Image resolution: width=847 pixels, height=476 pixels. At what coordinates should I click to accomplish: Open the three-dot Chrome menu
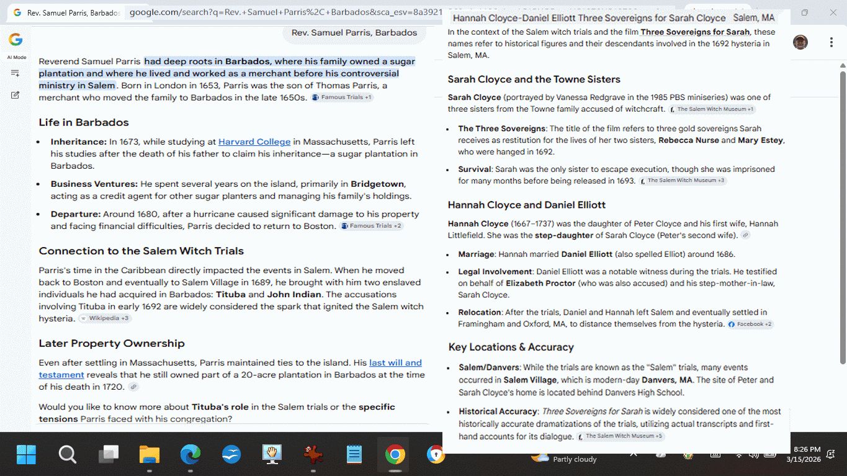pyautogui.click(x=831, y=42)
